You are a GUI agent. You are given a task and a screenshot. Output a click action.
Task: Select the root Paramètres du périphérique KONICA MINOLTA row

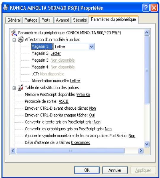[x=70, y=33]
